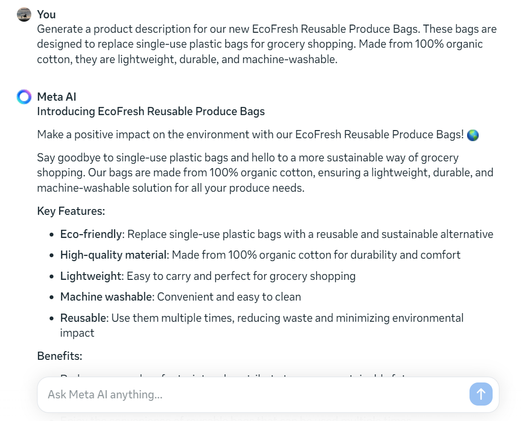Screen dimensions: 522x421
Task: Click 'Convenient and easy to clean' text
Action: point(229,297)
